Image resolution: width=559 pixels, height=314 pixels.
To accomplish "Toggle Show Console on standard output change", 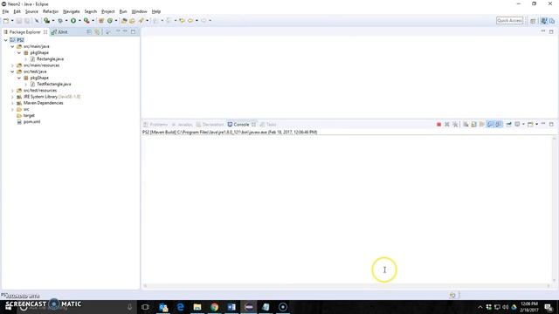I will click(x=490, y=124).
